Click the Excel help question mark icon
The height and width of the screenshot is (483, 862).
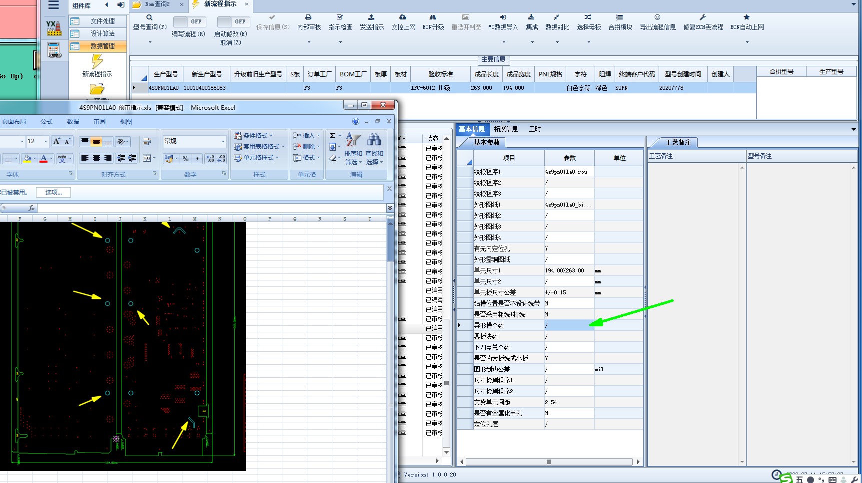(356, 121)
